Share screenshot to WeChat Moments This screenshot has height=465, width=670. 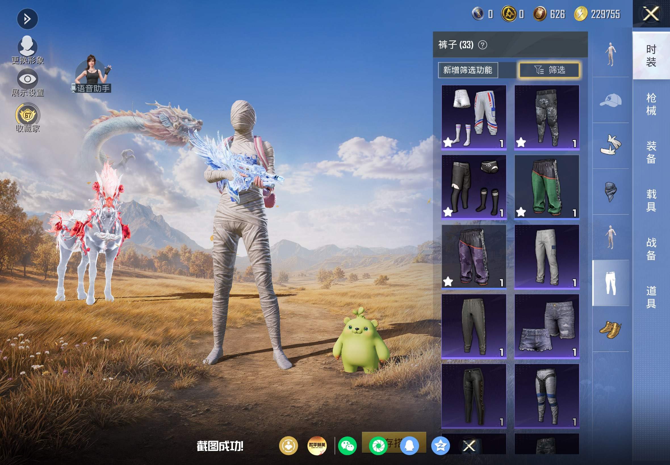[378, 446]
